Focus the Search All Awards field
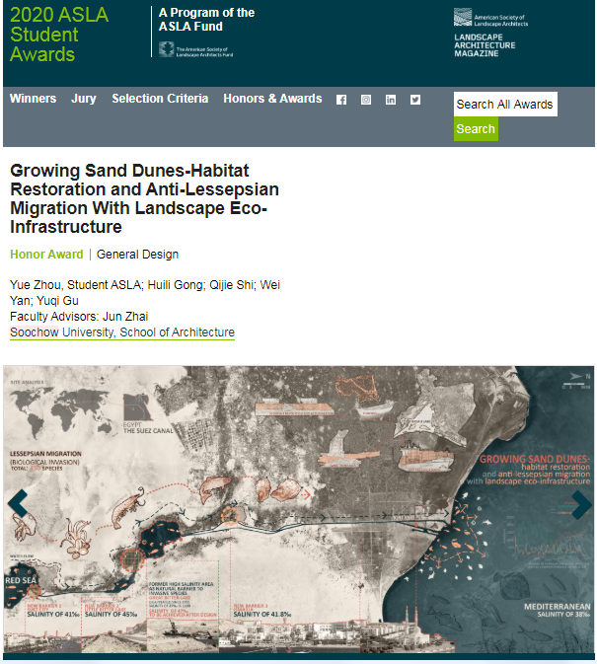The width and height of the screenshot is (597, 664). pos(505,105)
